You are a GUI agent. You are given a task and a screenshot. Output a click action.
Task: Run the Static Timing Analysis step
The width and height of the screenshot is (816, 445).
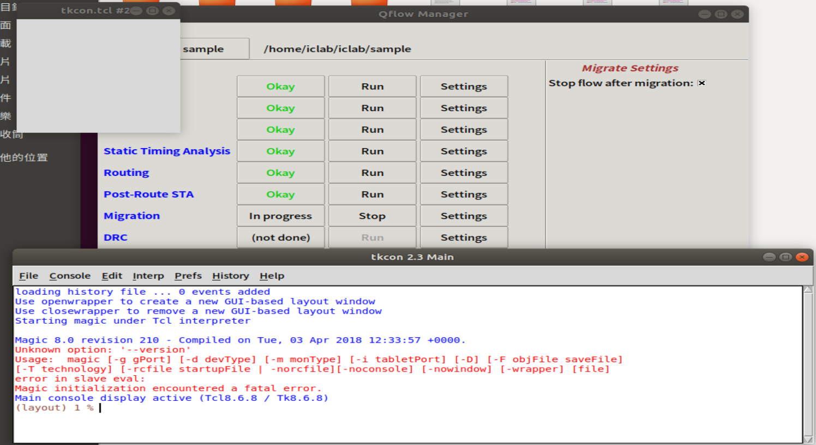click(372, 151)
